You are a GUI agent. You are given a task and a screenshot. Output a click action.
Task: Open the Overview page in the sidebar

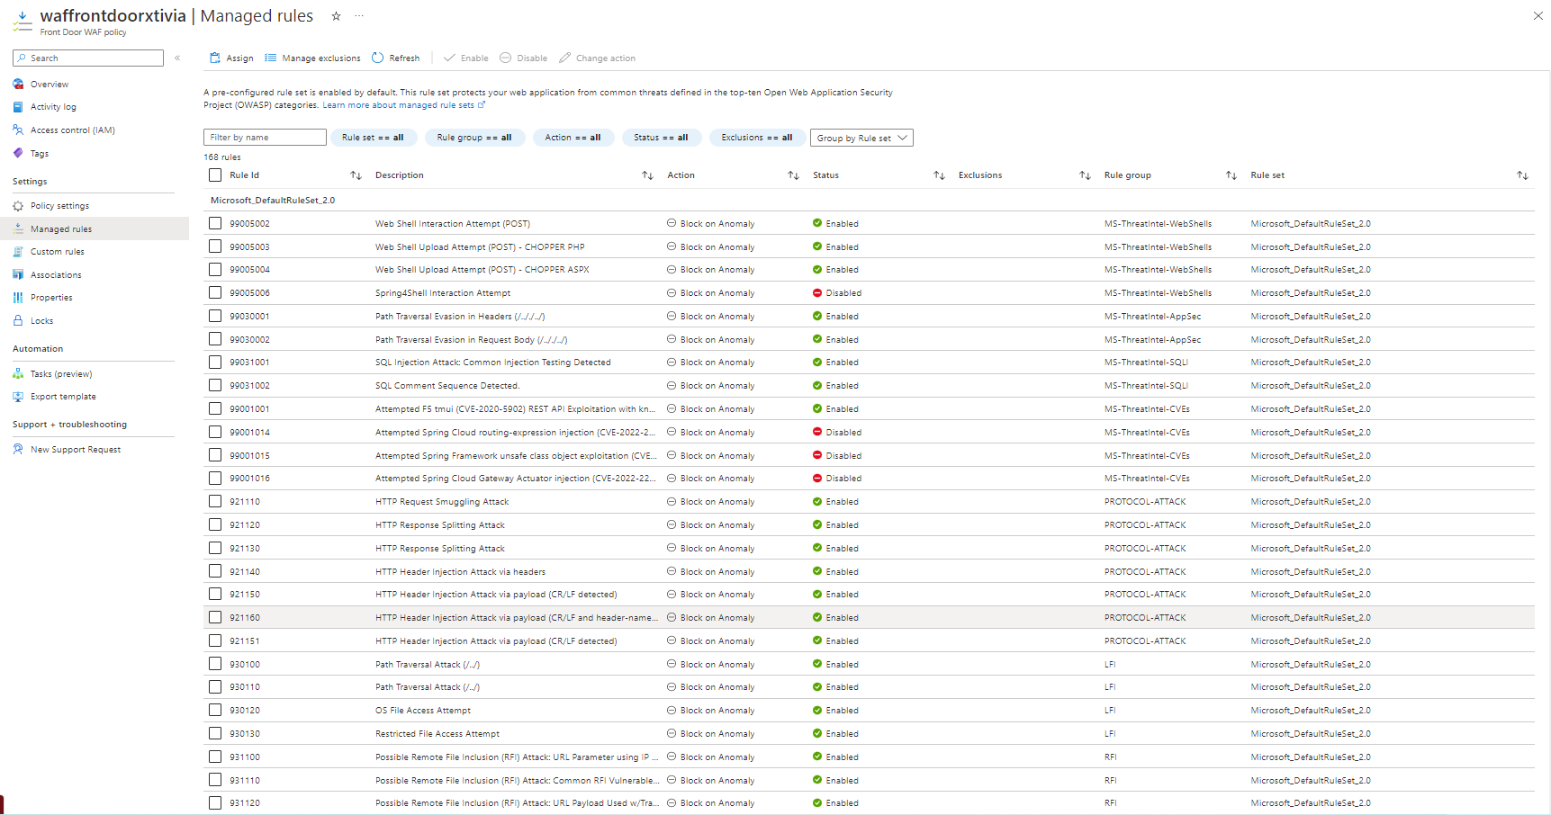coord(50,85)
